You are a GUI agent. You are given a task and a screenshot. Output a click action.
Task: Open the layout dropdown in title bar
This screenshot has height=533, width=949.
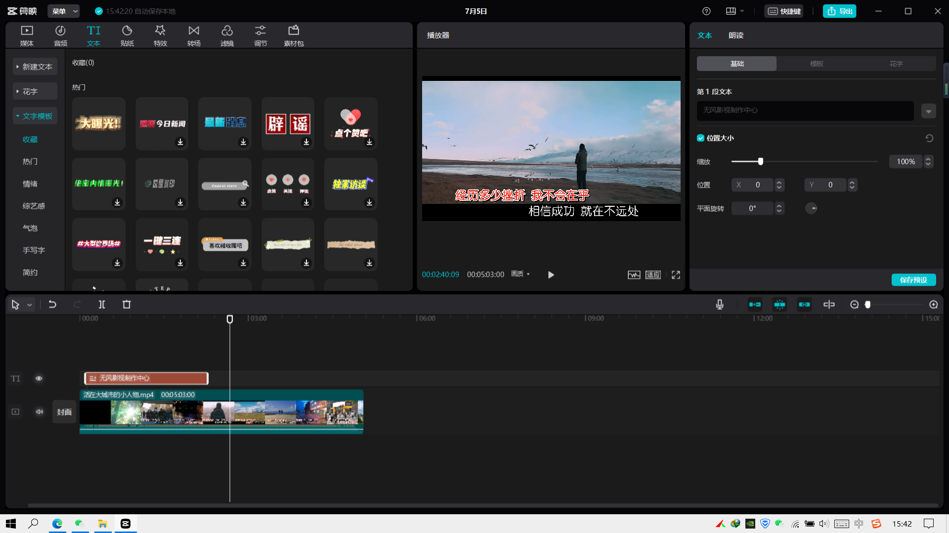pos(734,11)
